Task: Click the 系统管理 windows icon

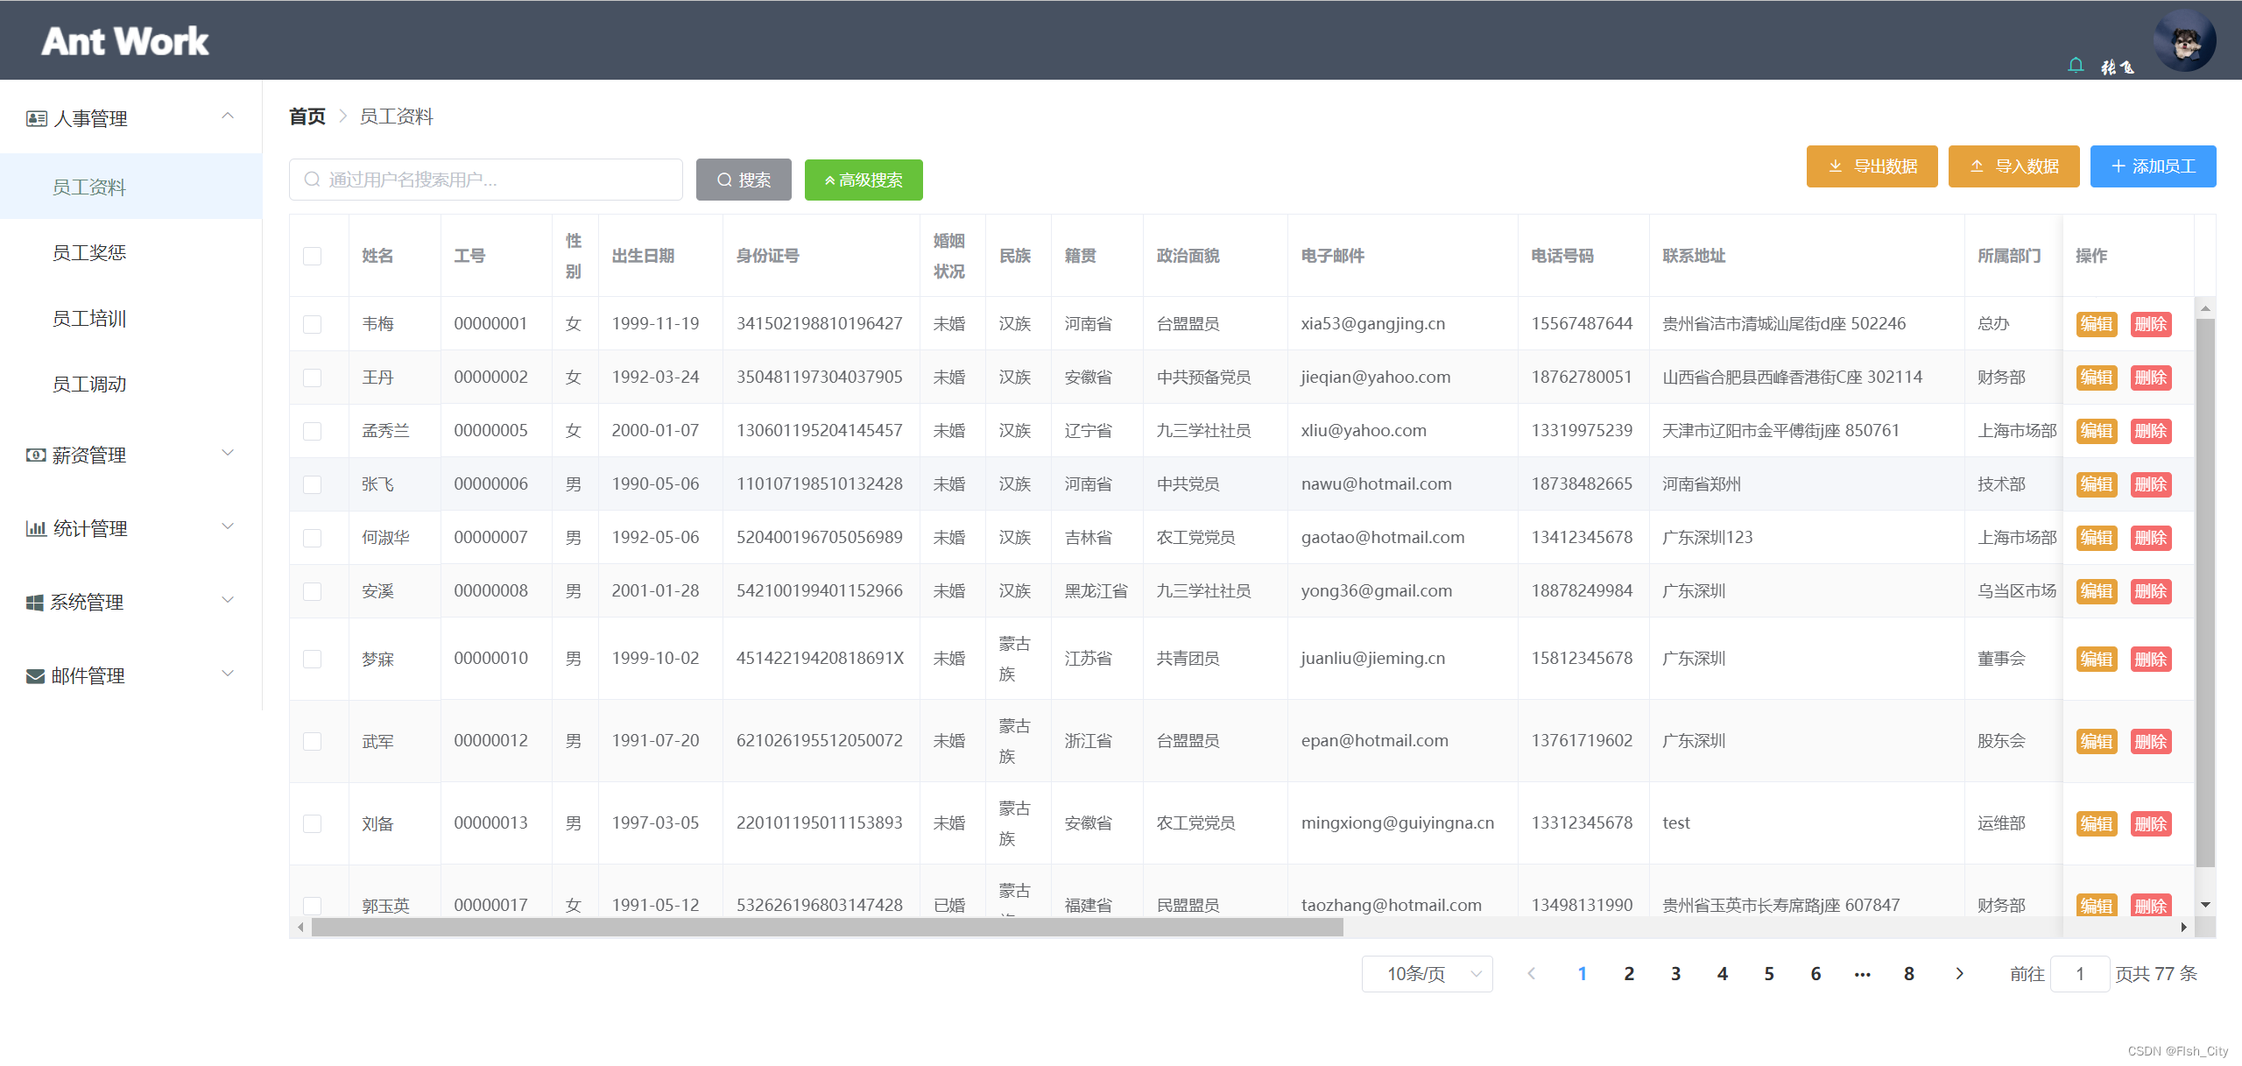Action: click(35, 602)
